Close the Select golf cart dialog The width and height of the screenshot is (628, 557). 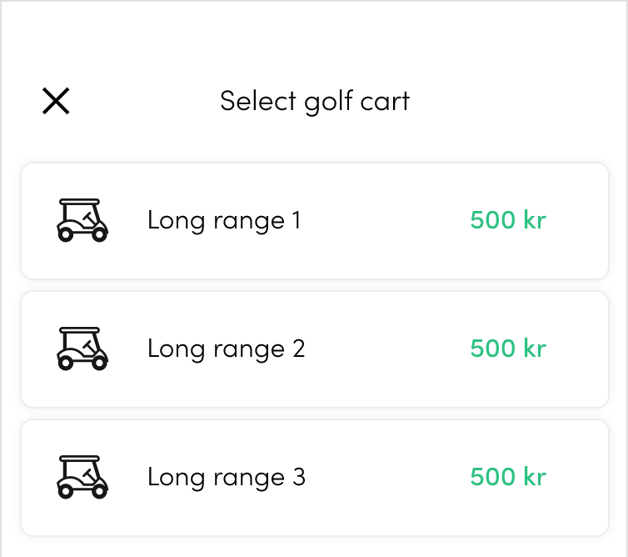point(56,101)
